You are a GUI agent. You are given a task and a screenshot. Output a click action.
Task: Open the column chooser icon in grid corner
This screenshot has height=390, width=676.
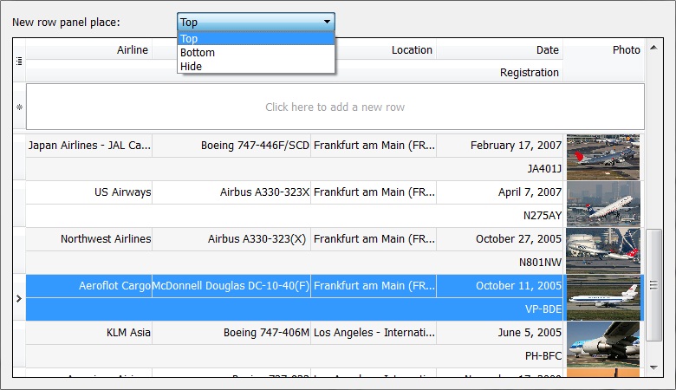pyautogui.click(x=19, y=61)
